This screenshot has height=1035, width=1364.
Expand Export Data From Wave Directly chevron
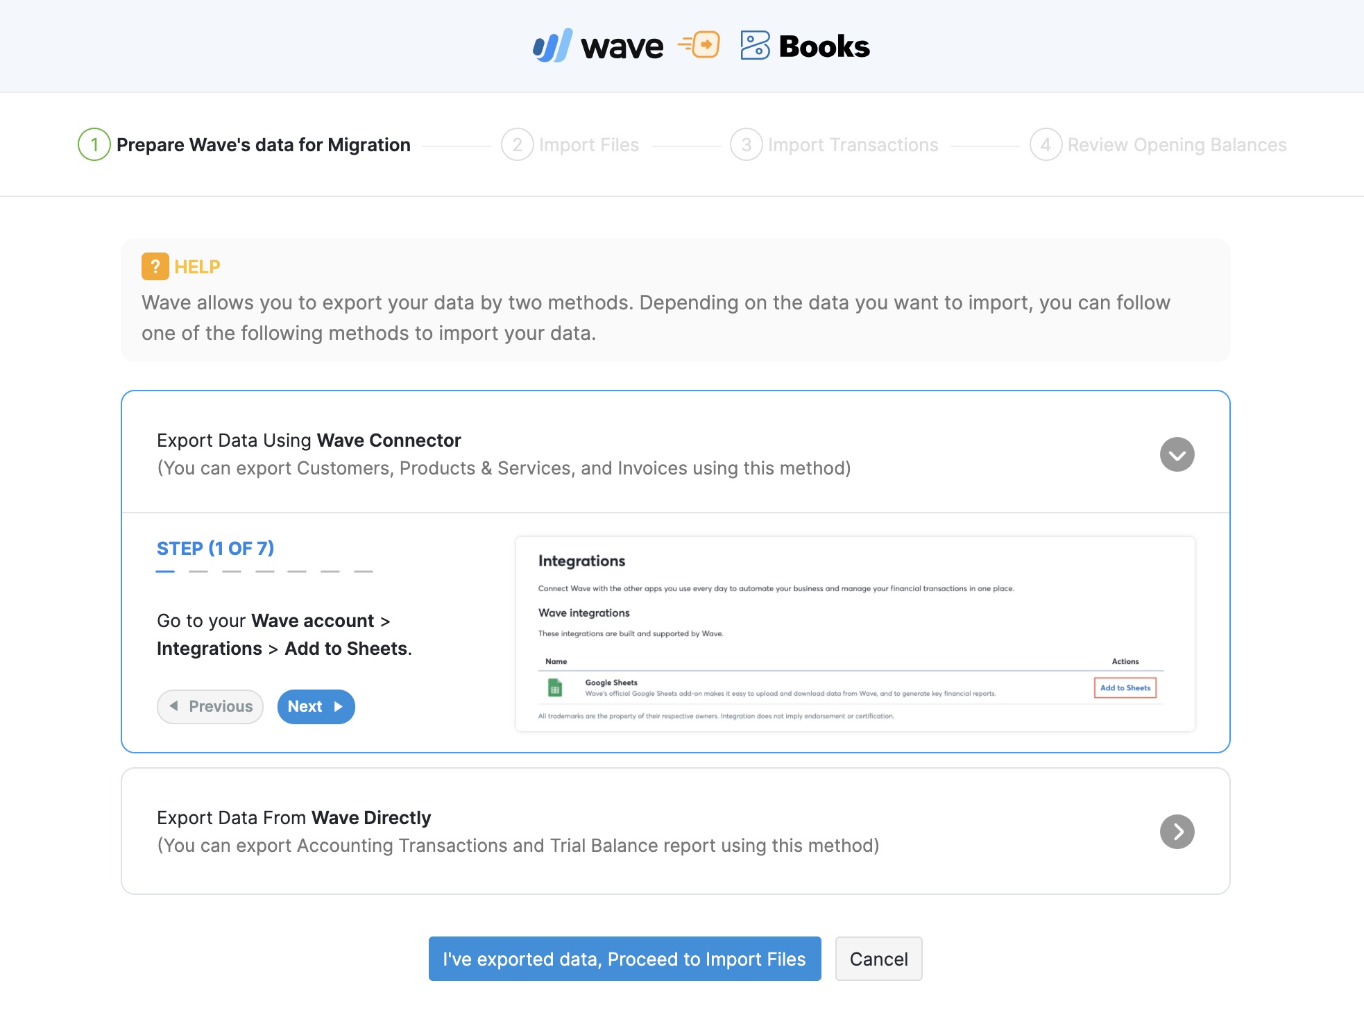pyautogui.click(x=1177, y=832)
